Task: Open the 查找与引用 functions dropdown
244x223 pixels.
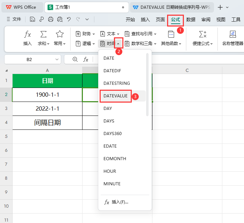Action: pos(141,34)
